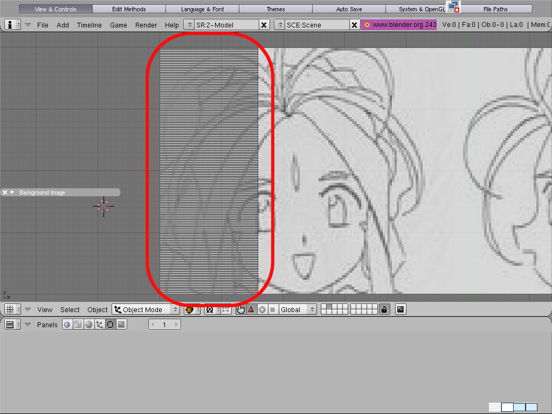The image size is (552, 414).
Task: Open the Object Mode dropdown
Action: point(146,309)
